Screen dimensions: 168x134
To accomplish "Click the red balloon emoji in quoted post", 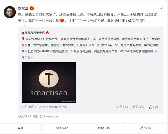I will (23, 39).
